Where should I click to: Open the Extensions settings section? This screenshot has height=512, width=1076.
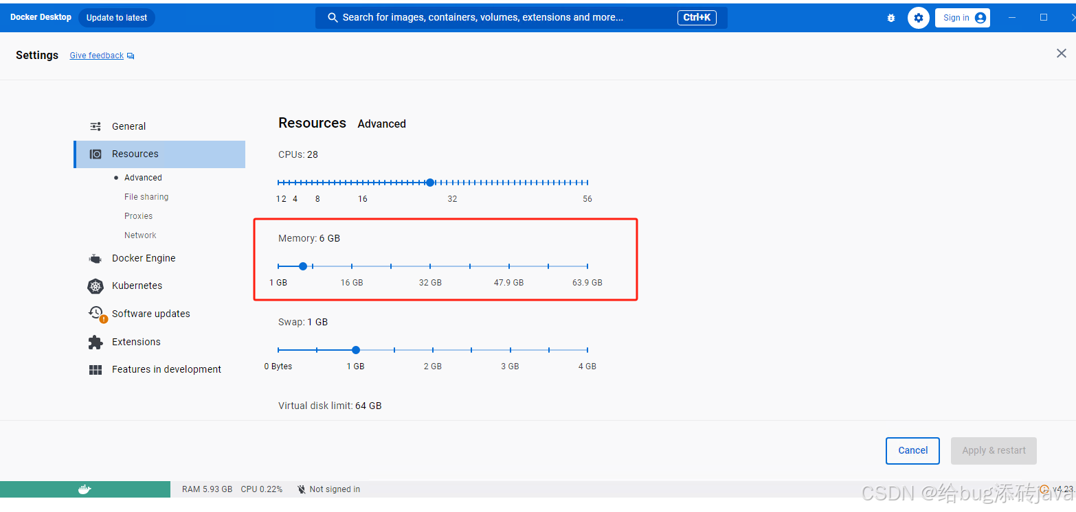pos(136,341)
